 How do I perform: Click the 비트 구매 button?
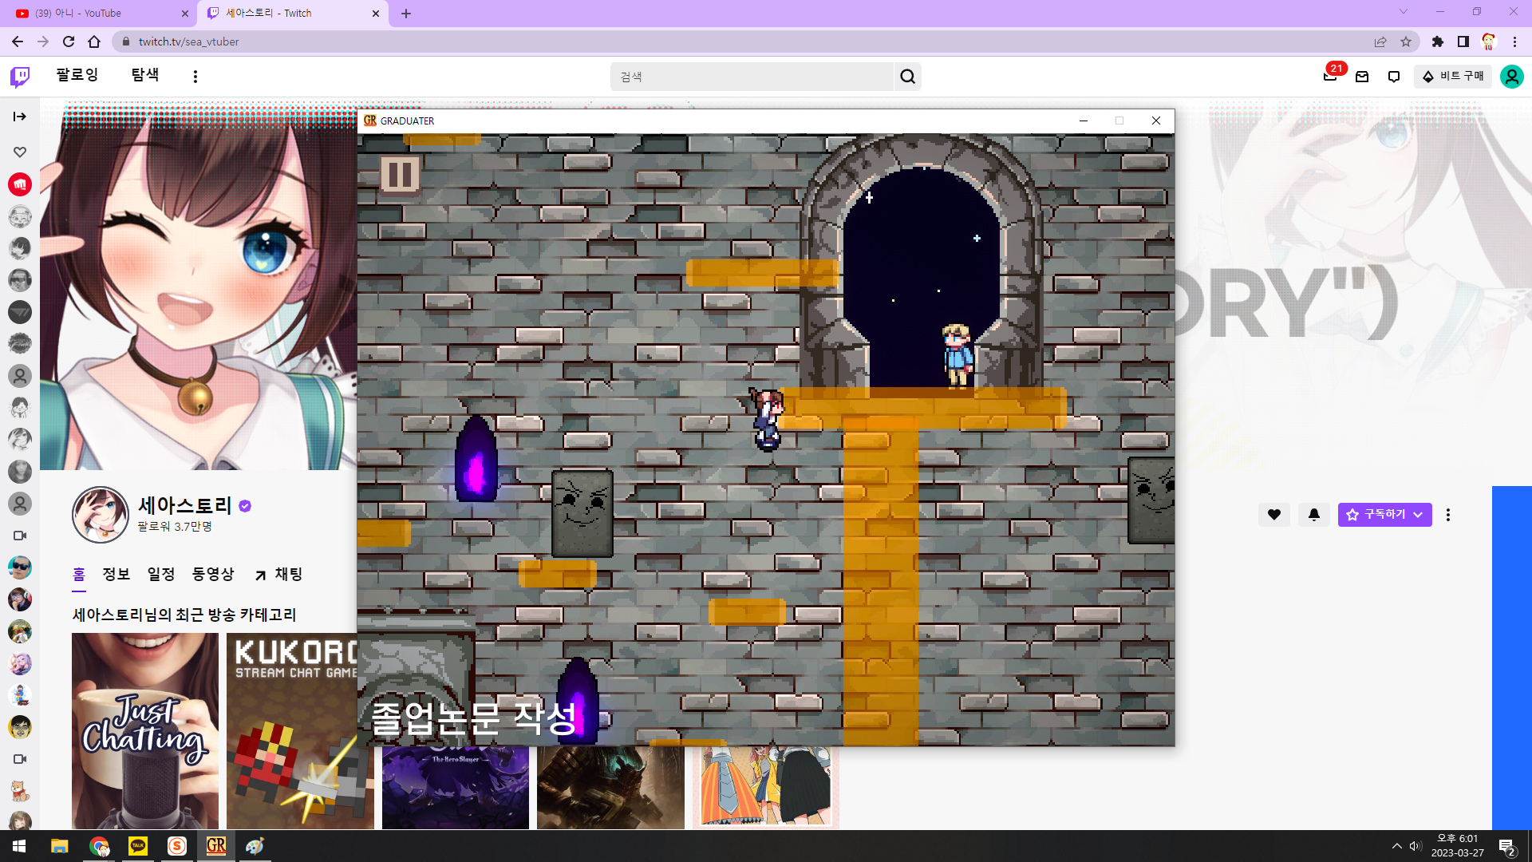pyautogui.click(x=1453, y=77)
